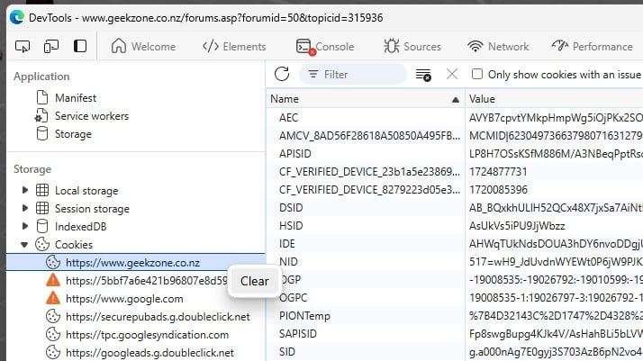
Task: Enable Only show cookies with an issue
Action: (477, 74)
